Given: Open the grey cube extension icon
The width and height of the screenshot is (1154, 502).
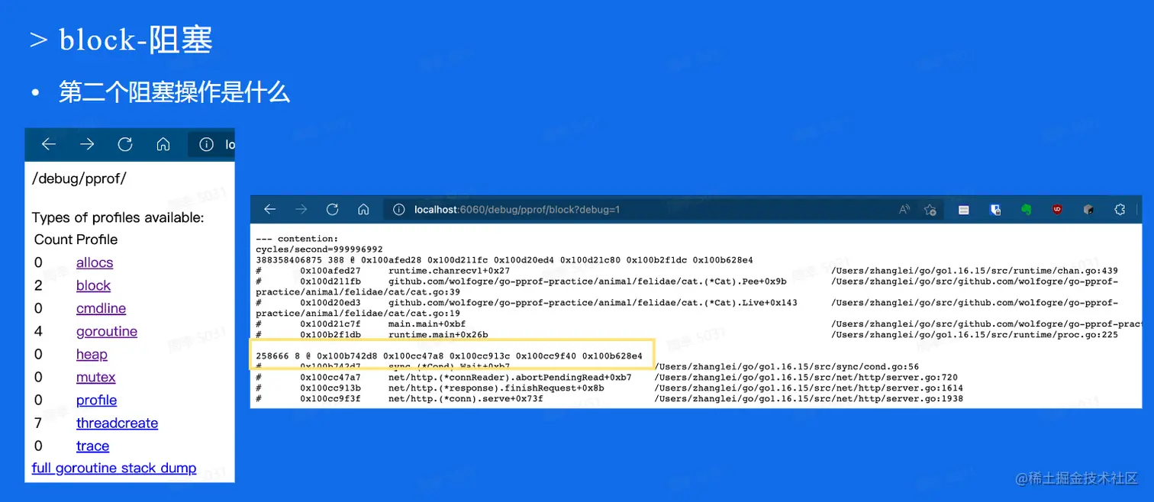Looking at the screenshot, I should coord(1089,209).
